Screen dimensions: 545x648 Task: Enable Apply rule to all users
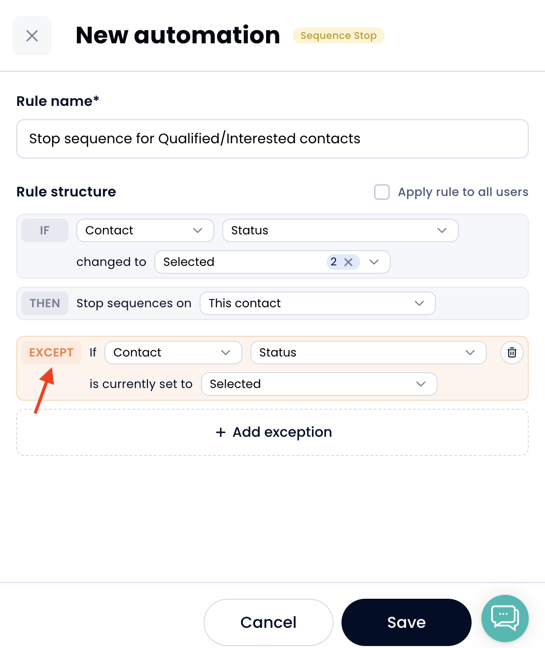[382, 192]
